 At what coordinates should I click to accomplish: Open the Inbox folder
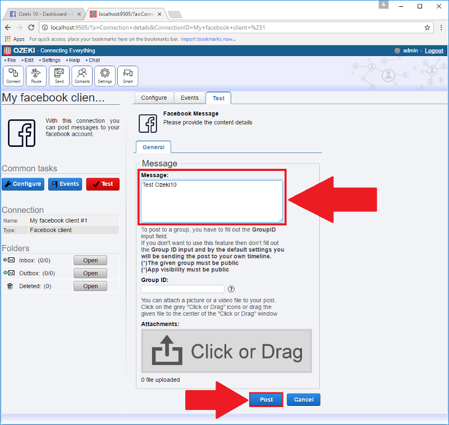[90, 260]
